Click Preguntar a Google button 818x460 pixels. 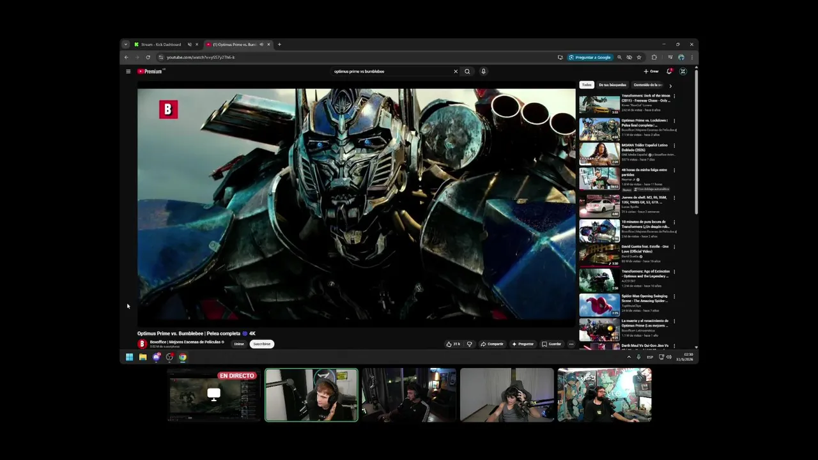tap(590, 57)
